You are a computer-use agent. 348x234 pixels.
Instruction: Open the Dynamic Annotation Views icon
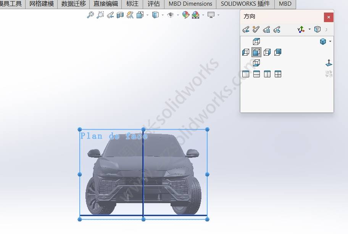tap(130, 15)
